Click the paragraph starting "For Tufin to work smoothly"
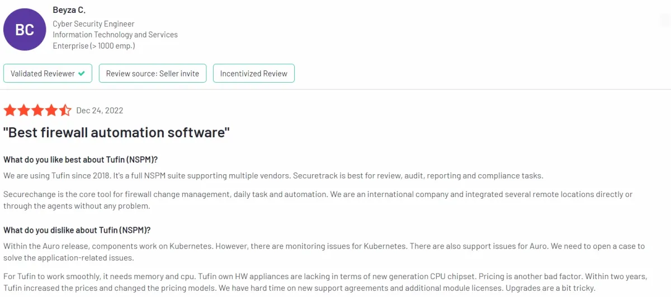Screen dimensions: 671x297 [x=325, y=282]
